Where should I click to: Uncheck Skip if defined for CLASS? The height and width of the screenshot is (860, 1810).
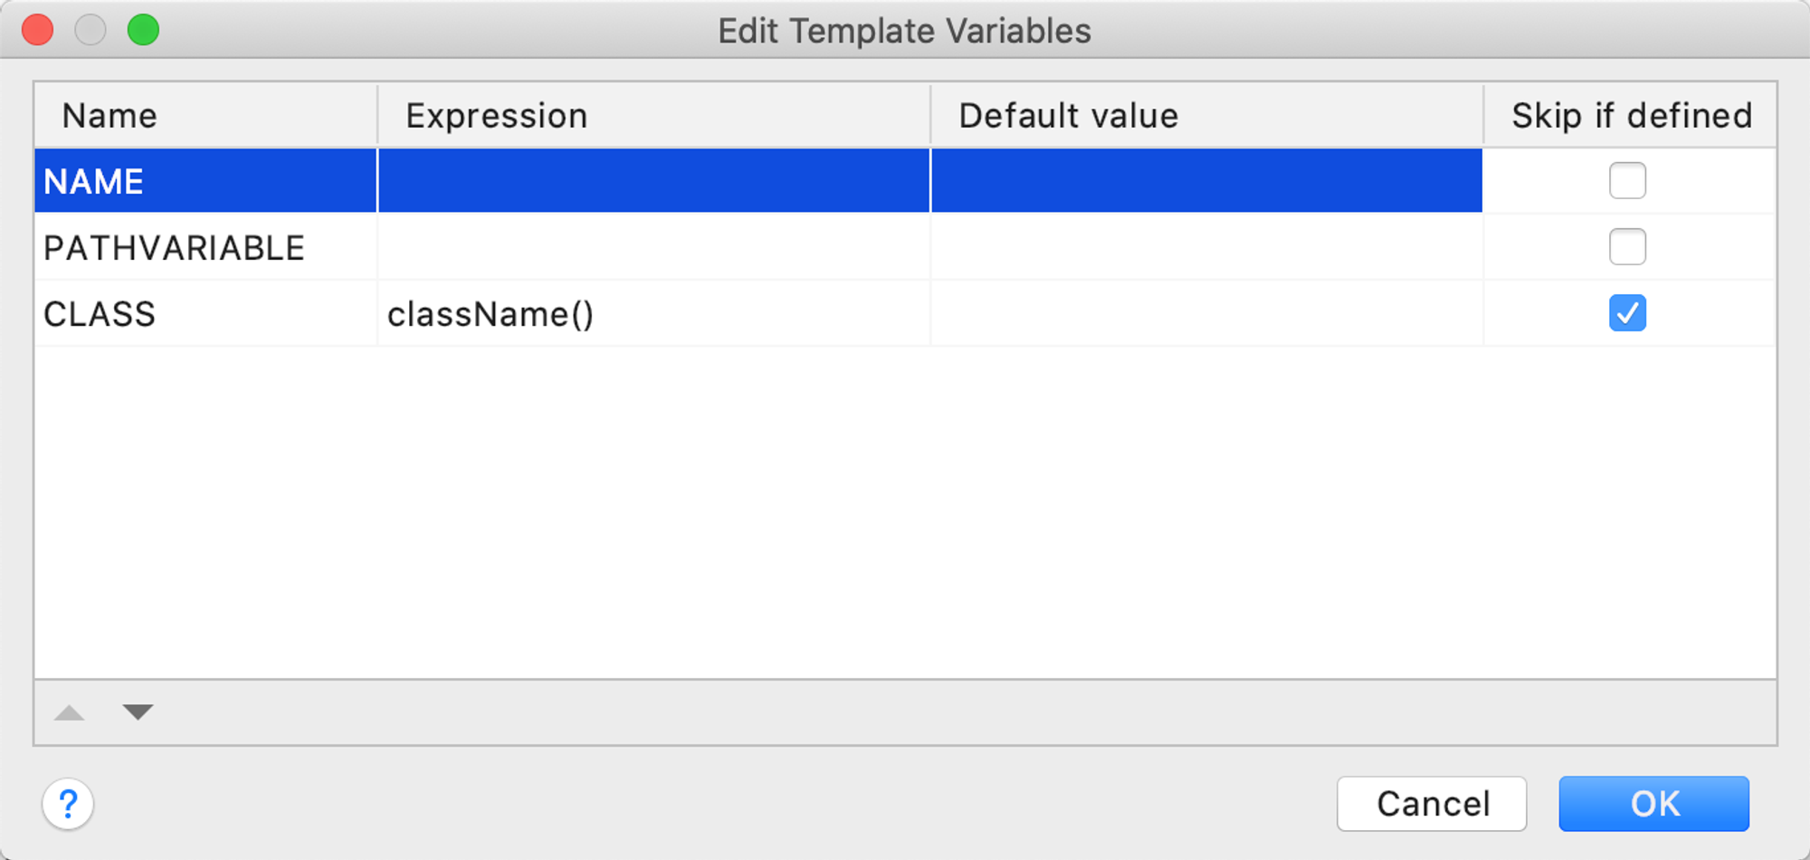point(1627,313)
